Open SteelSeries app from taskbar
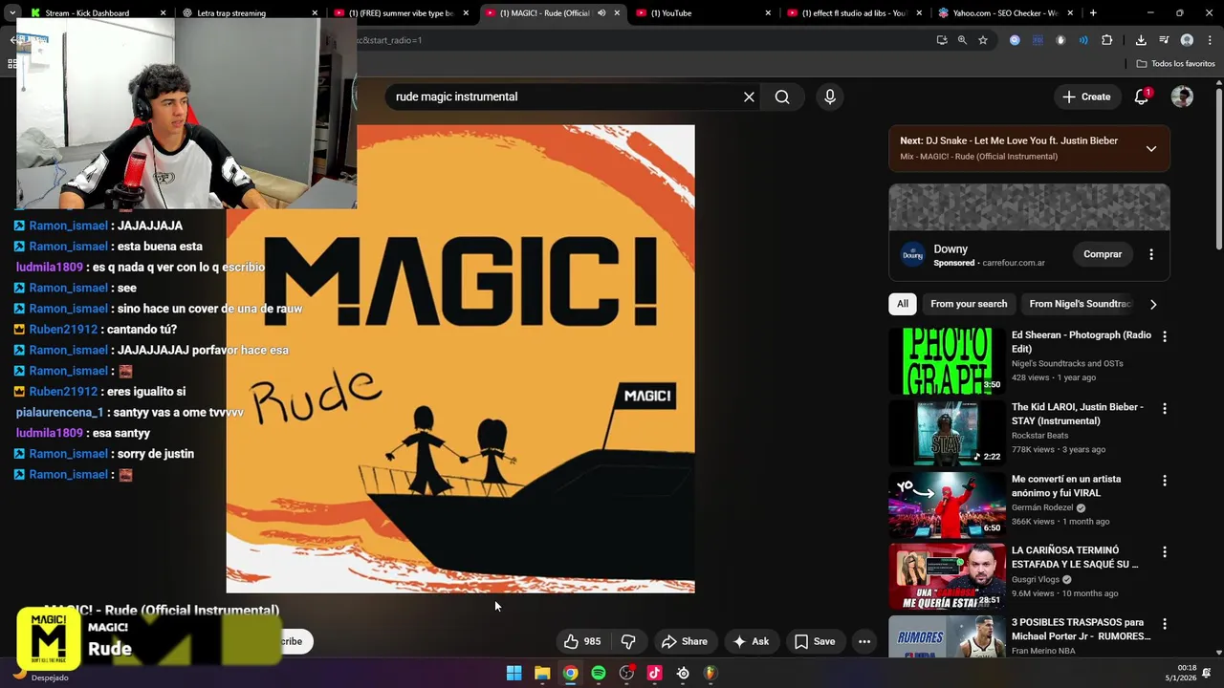The width and height of the screenshot is (1224, 688). tap(683, 673)
